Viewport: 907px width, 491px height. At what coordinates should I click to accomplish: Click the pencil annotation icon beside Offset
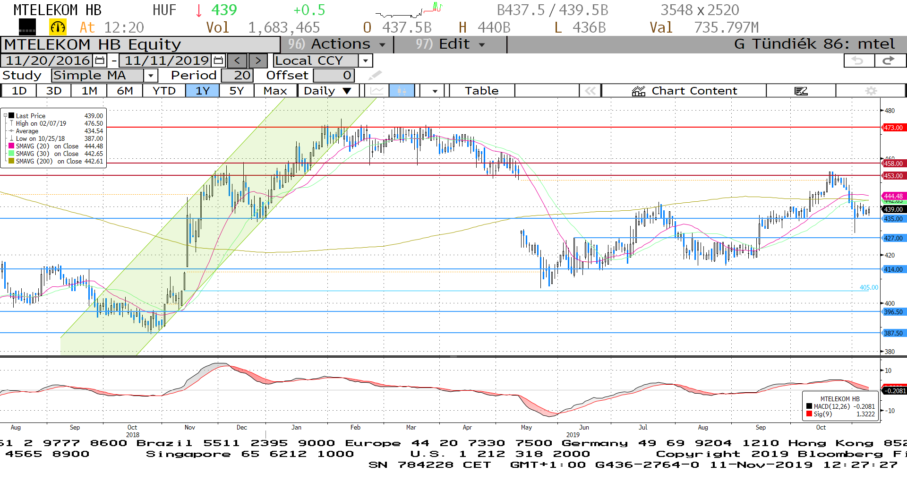375,75
